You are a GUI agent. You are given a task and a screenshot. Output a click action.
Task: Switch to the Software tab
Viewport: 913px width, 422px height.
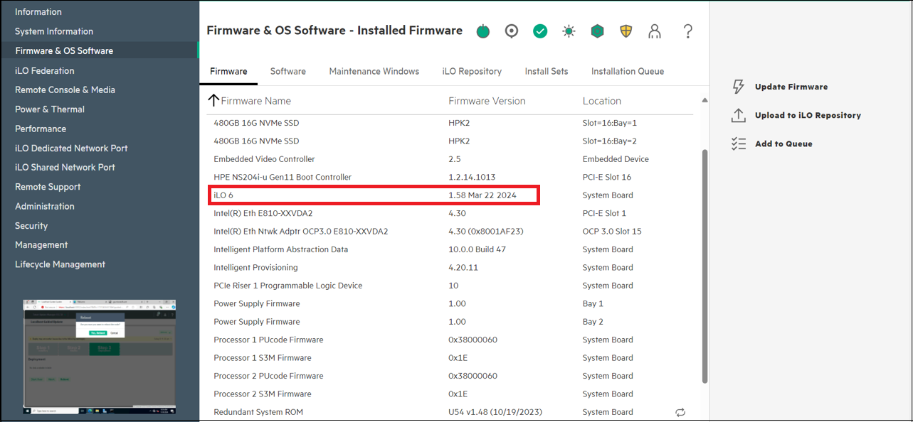[x=287, y=71]
